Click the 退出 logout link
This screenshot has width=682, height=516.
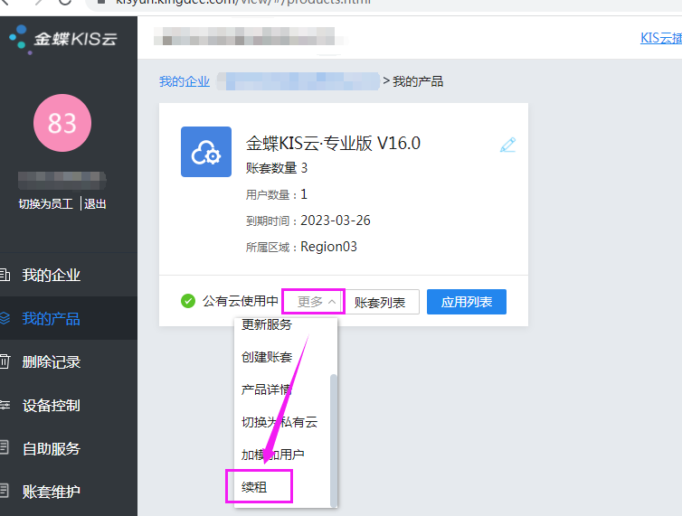tap(95, 204)
